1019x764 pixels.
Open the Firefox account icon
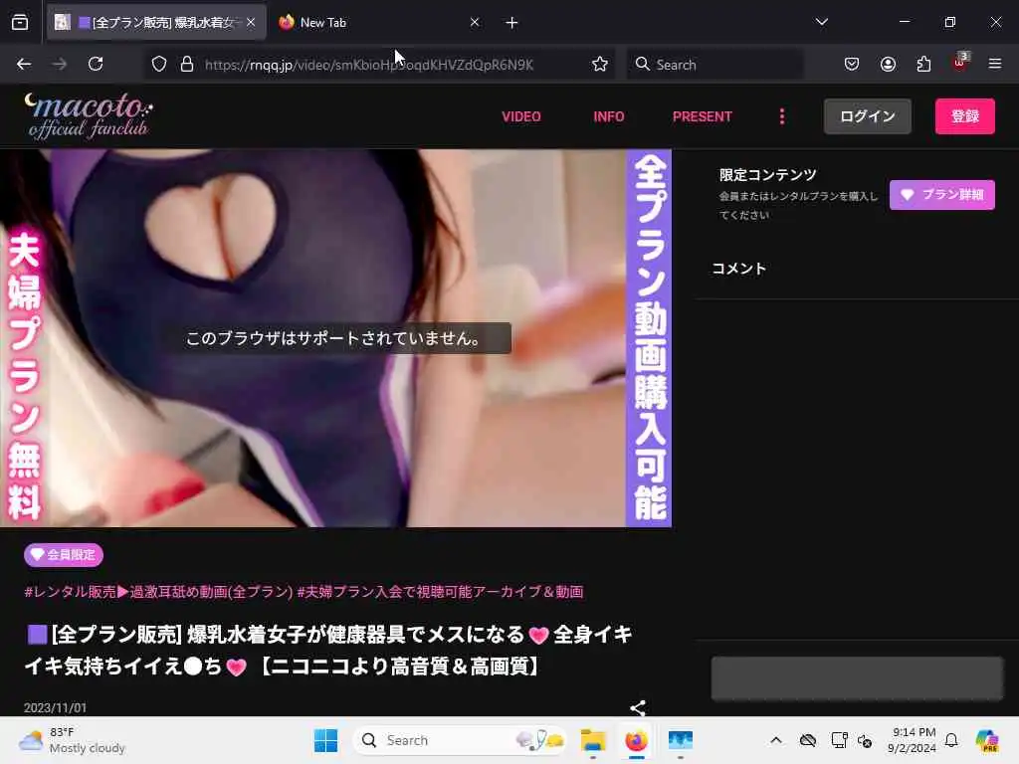pyautogui.click(x=888, y=64)
